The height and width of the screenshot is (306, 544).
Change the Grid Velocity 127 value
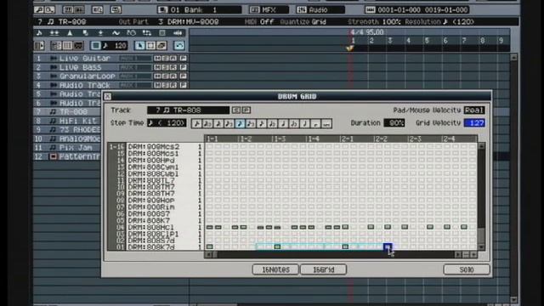coord(474,123)
